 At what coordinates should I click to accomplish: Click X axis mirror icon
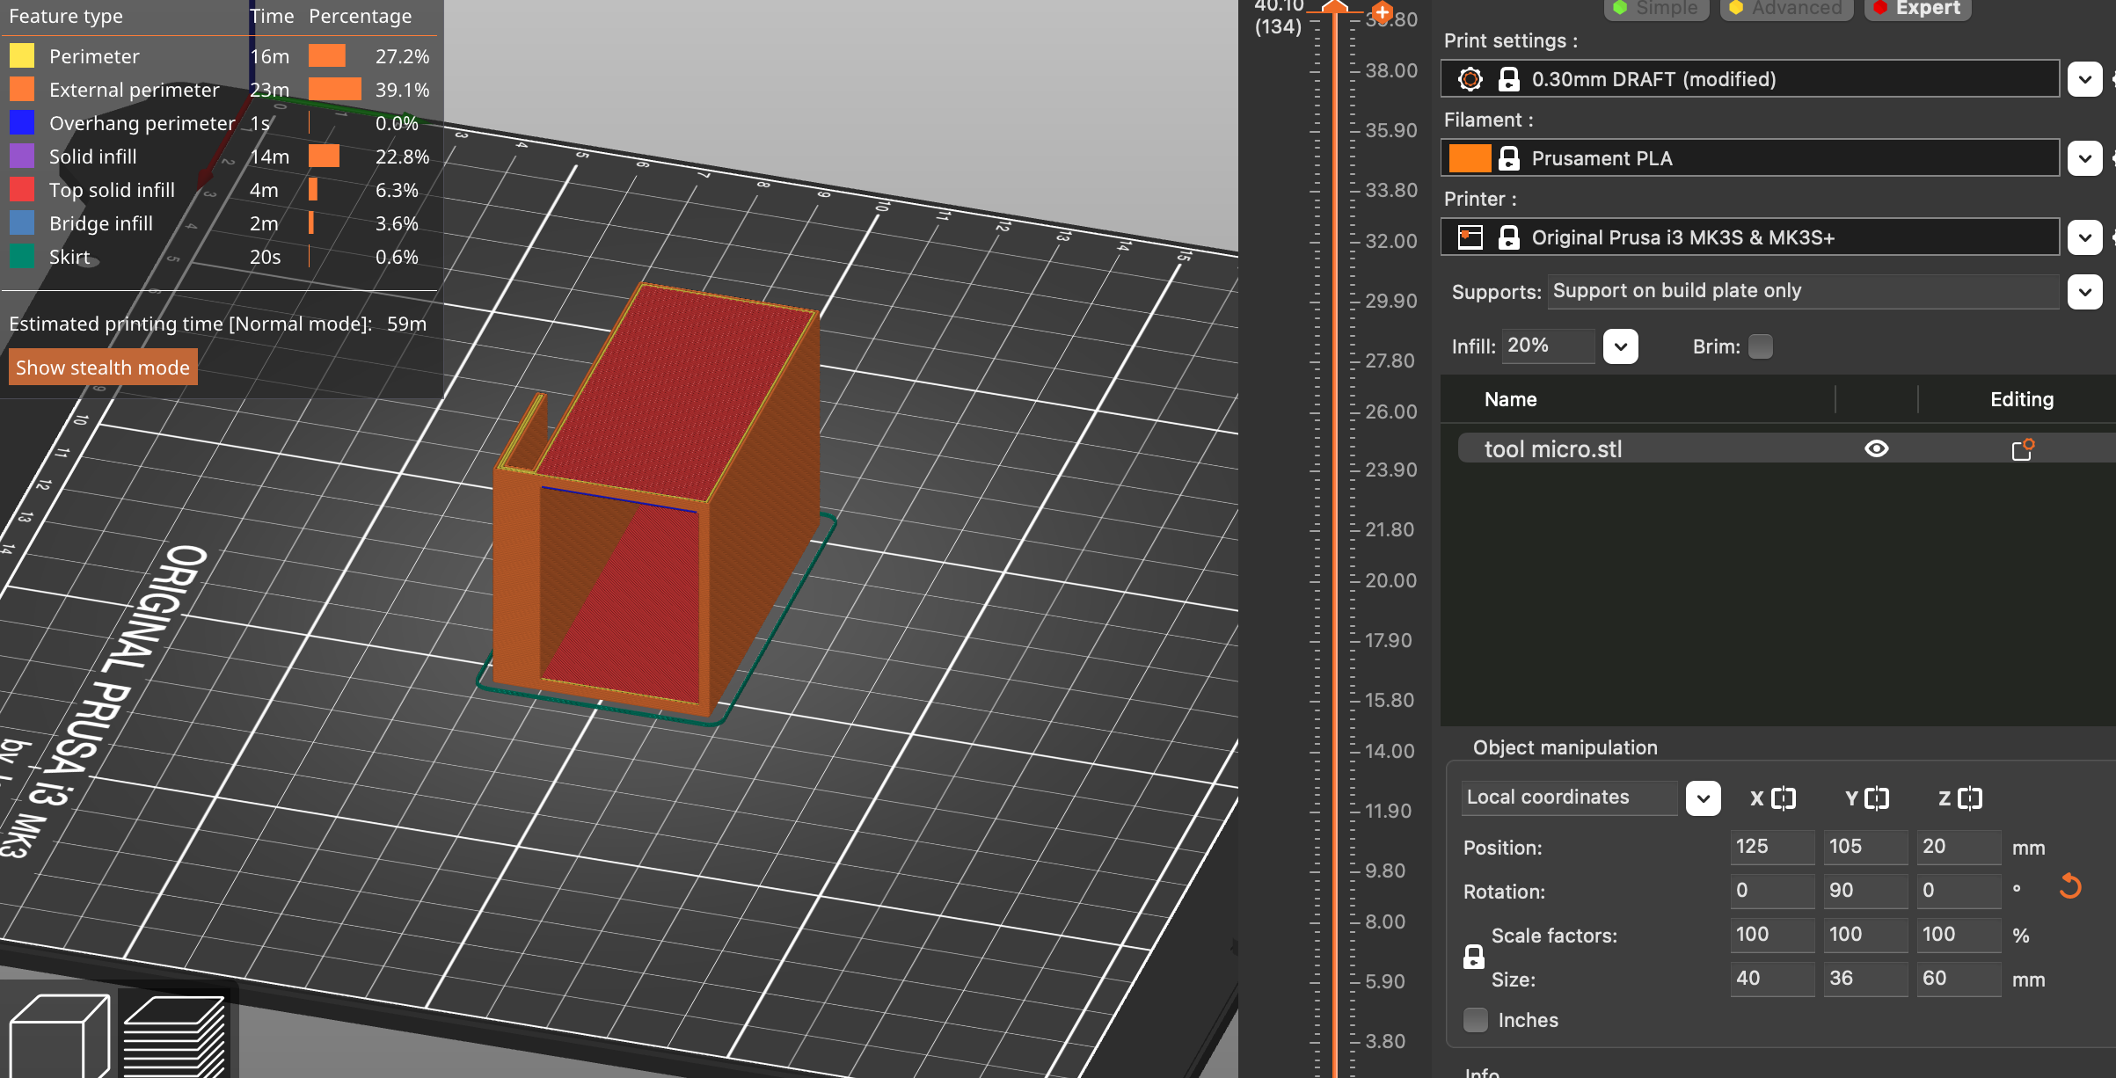1784,798
